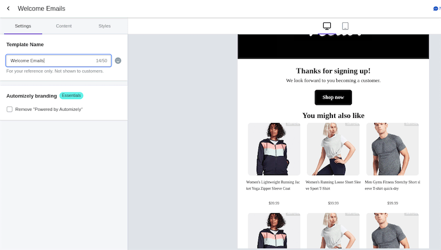Click the You might also like heading
441x250 pixels.
click(x=333, y=115)
